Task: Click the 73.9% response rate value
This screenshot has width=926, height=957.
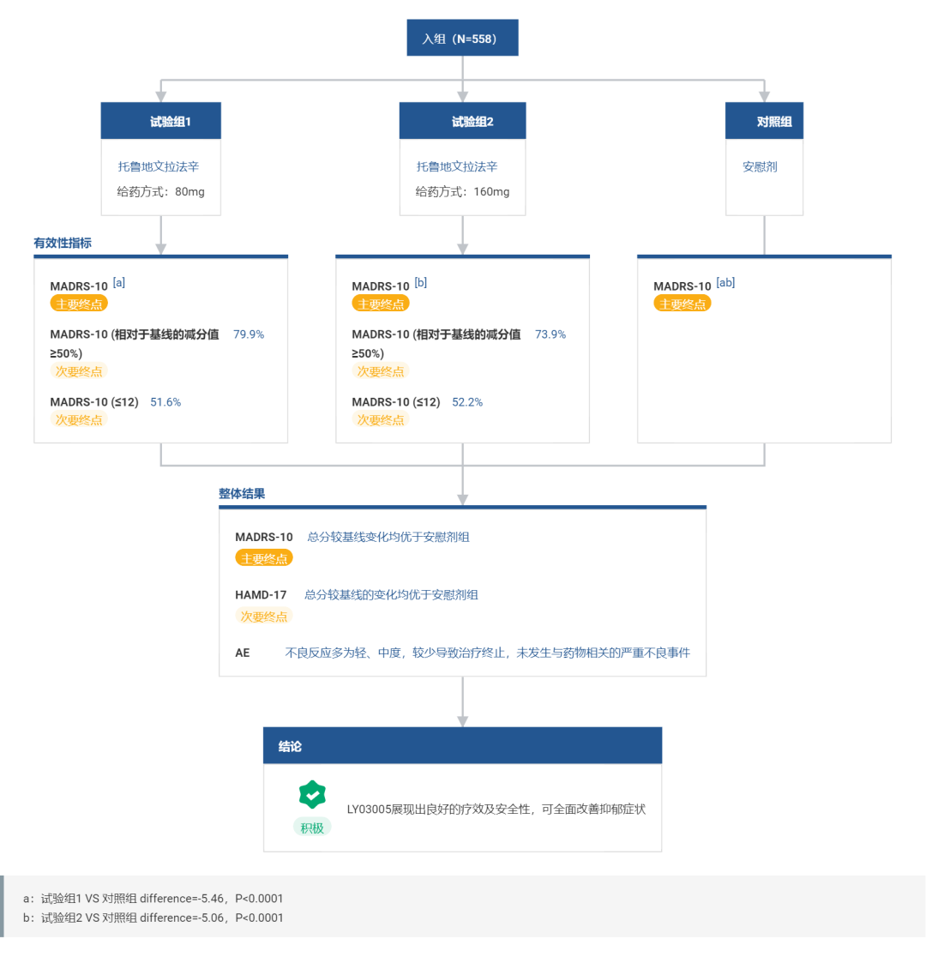Action: tap(550, 334)
